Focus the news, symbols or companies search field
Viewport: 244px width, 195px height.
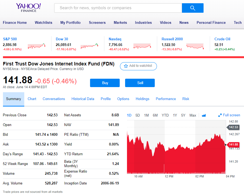coord(118,8)
